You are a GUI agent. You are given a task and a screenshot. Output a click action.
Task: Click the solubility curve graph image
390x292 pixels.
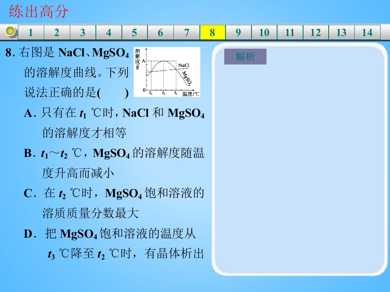tap(167, 72)
